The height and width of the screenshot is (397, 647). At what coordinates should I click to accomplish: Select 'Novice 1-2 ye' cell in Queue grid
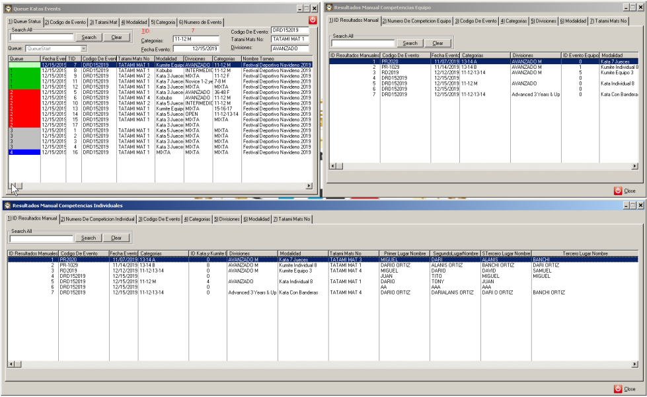(x=199, y=81)
